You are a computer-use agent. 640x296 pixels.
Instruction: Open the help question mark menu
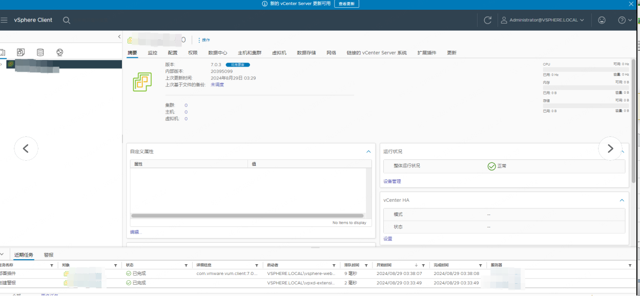pos(625,20)
